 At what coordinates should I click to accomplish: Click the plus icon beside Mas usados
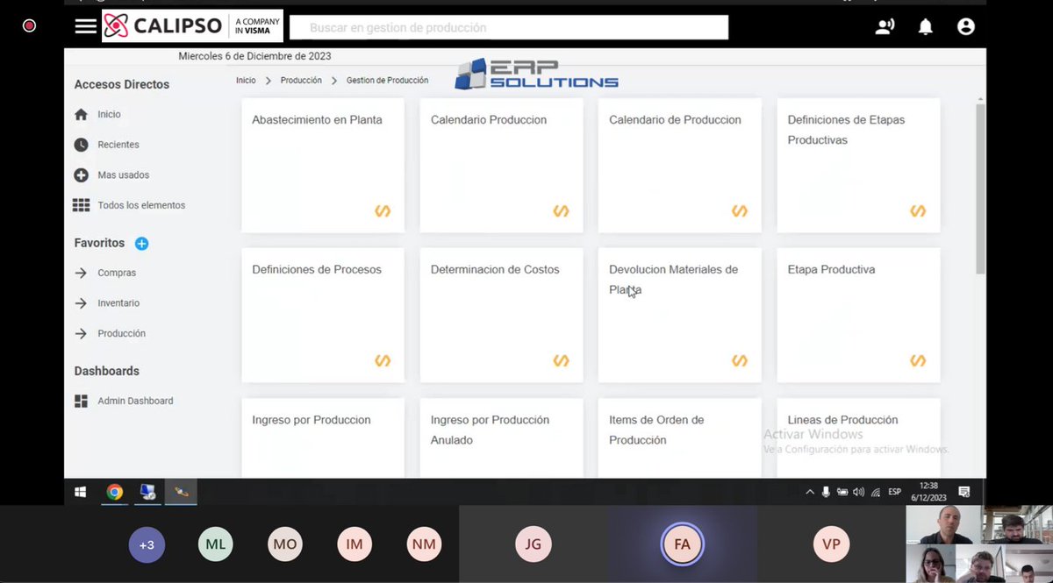pos(81,174)
